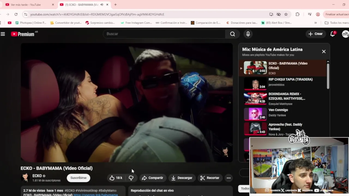Open the ECKO channel avatar
Screen dimensions: 349x196
[x=25, y=178]
